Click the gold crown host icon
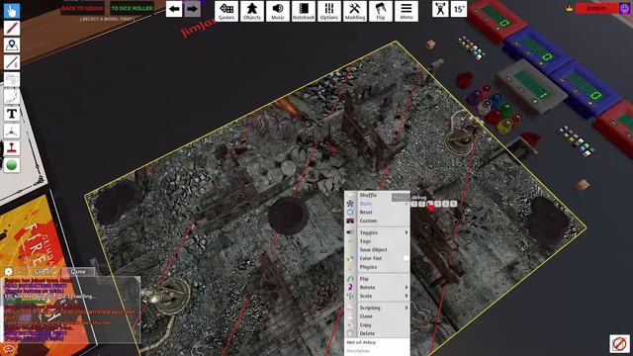 pos(570,8)
